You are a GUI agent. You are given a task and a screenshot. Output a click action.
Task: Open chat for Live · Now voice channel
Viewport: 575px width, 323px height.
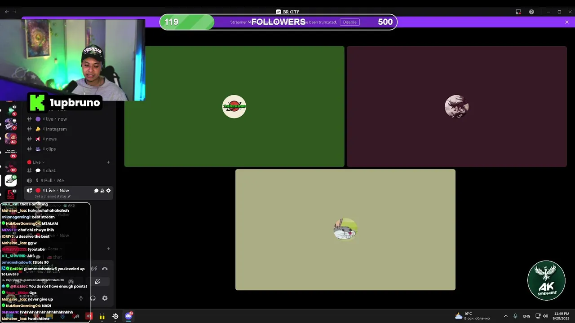pyautogui.click(x=96, y=191)
